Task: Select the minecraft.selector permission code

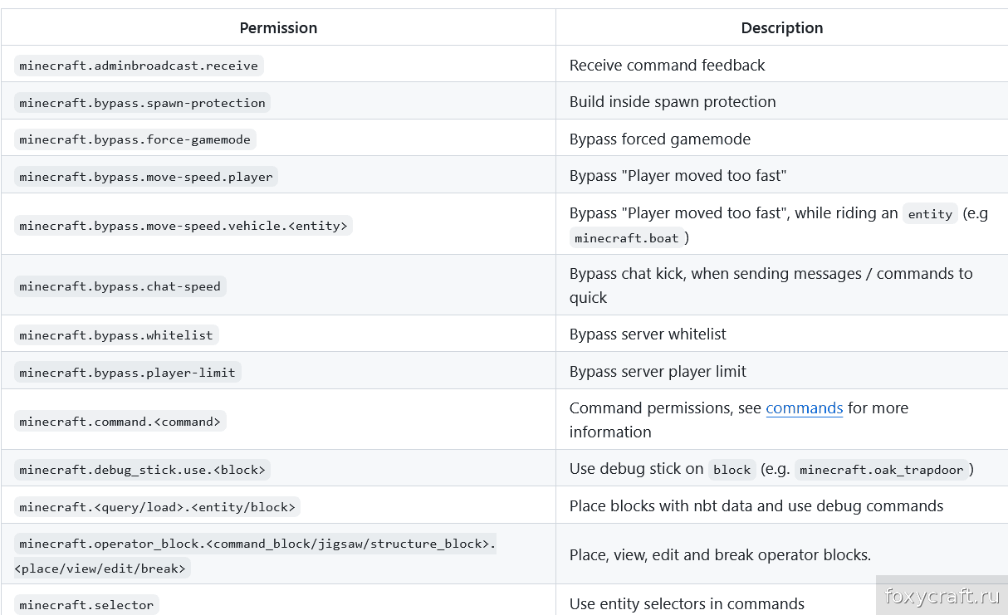Action: [86, 605]
